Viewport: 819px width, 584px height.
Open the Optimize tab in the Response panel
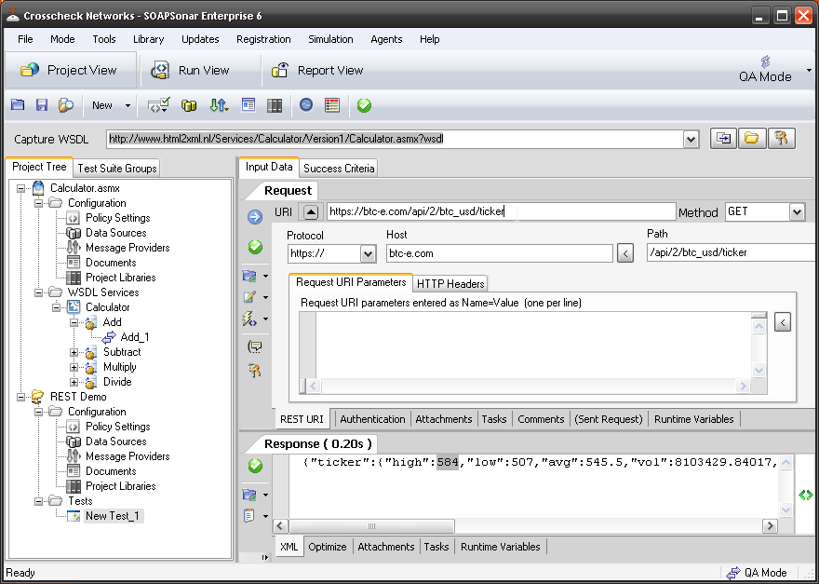[x=328, y=547]
